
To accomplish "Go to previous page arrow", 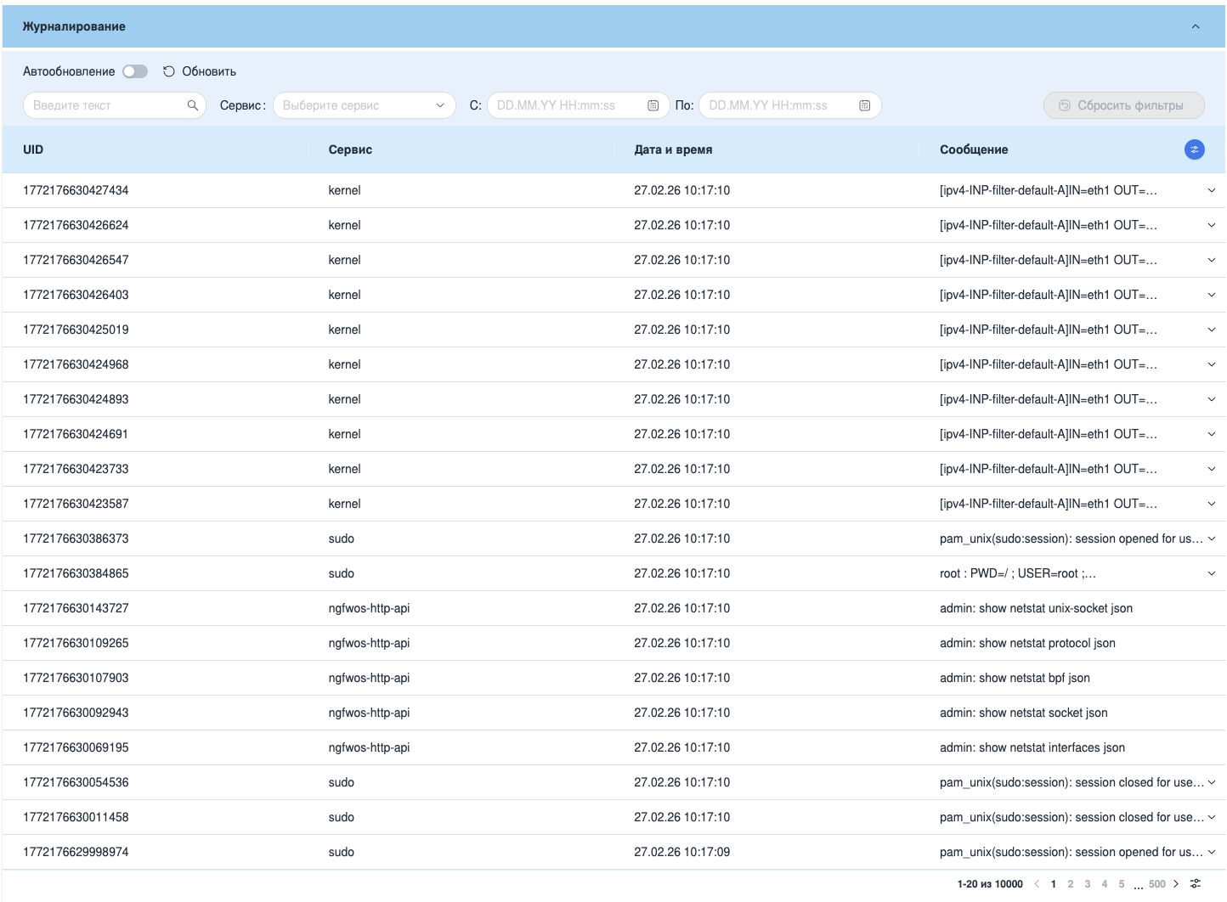I will [1037, 884].
